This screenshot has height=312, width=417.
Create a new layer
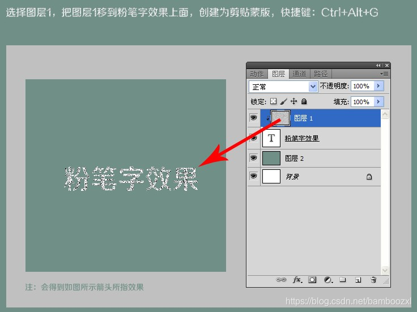358,280
